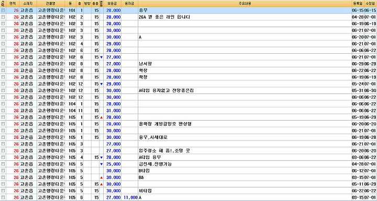Screen dimensions: 377x201
Task: Select the note 26A 볕 좋은 라인 입니다
Action: tap(165, 17)
